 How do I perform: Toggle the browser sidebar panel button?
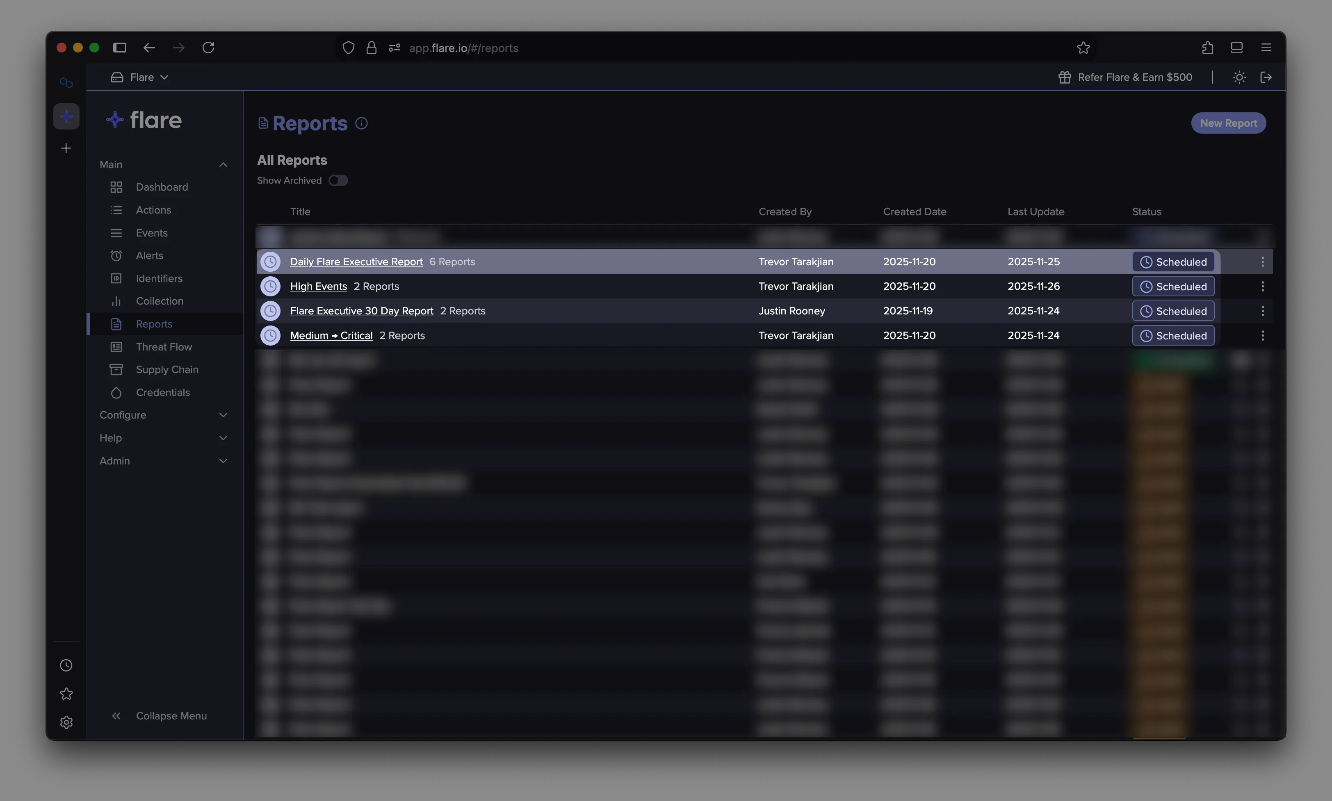[119, 48]
